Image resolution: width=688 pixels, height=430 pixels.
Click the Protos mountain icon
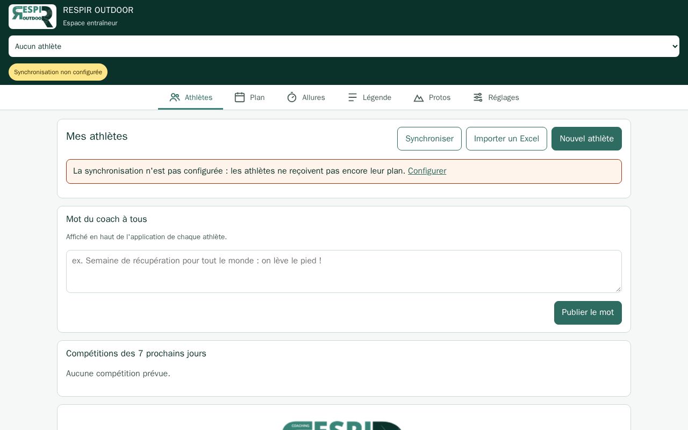pyautogui.click(x=419, y=97)
